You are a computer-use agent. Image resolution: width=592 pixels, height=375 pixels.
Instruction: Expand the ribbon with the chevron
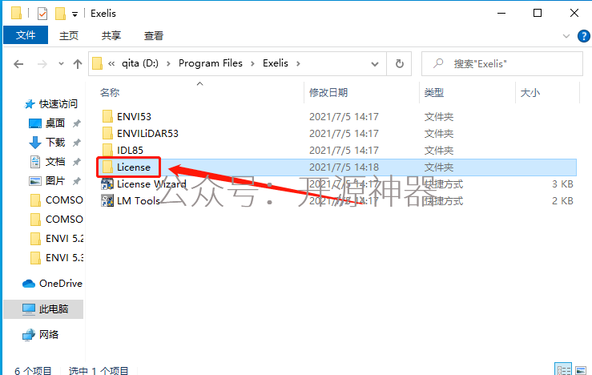click(x=566, y=36)
